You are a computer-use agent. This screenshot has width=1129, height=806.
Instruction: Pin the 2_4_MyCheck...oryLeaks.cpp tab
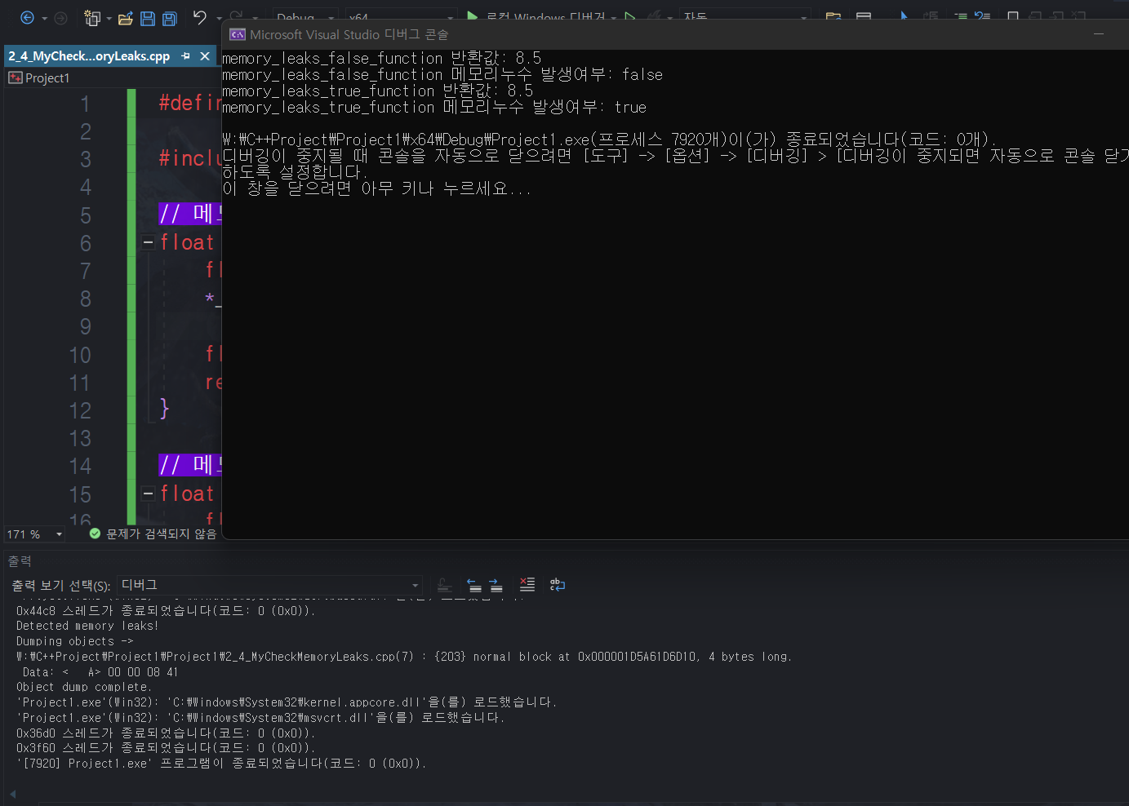[x=185, y=56]
